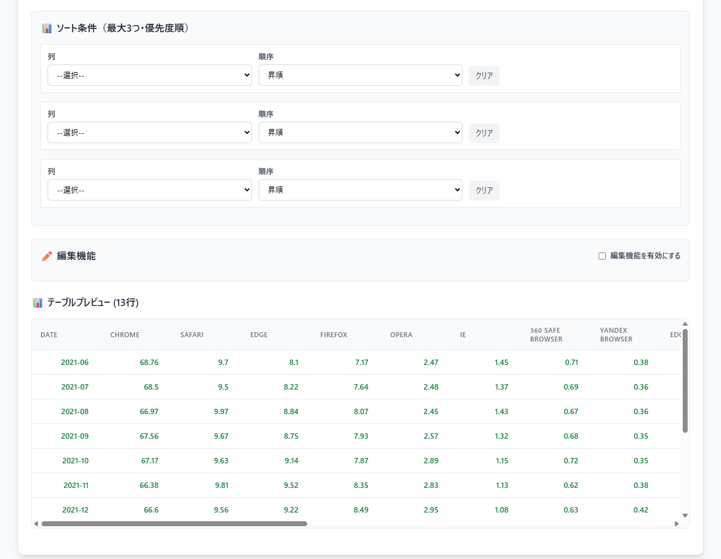
Task: Click the CHROME column header
Action: coord(125,335)
